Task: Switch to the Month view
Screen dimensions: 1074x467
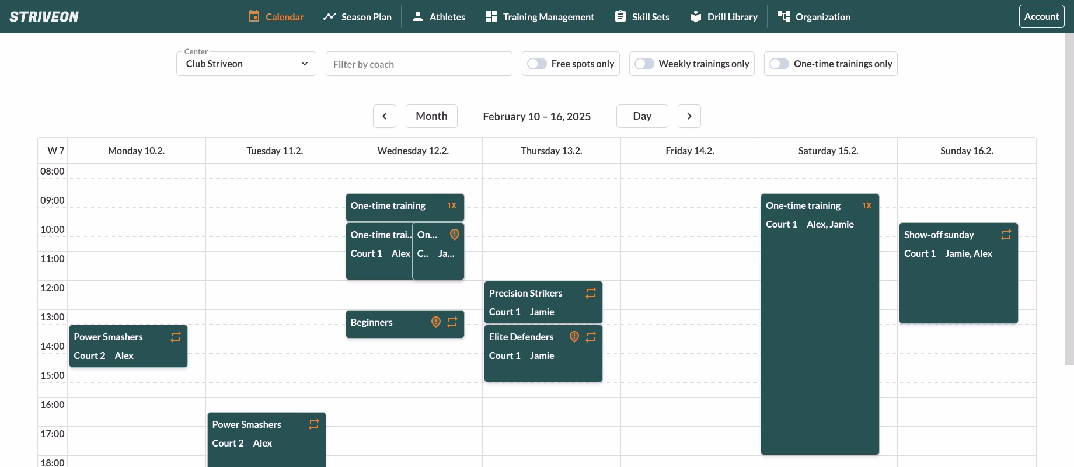Action: (x=431, y=116)
